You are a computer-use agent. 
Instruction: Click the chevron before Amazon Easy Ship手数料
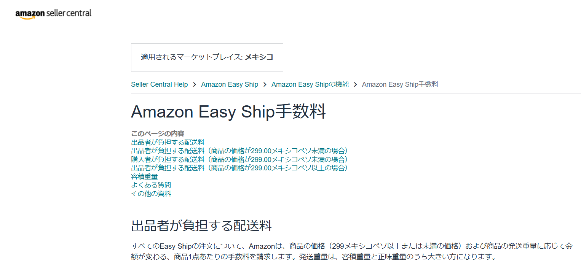click(355, 84)
